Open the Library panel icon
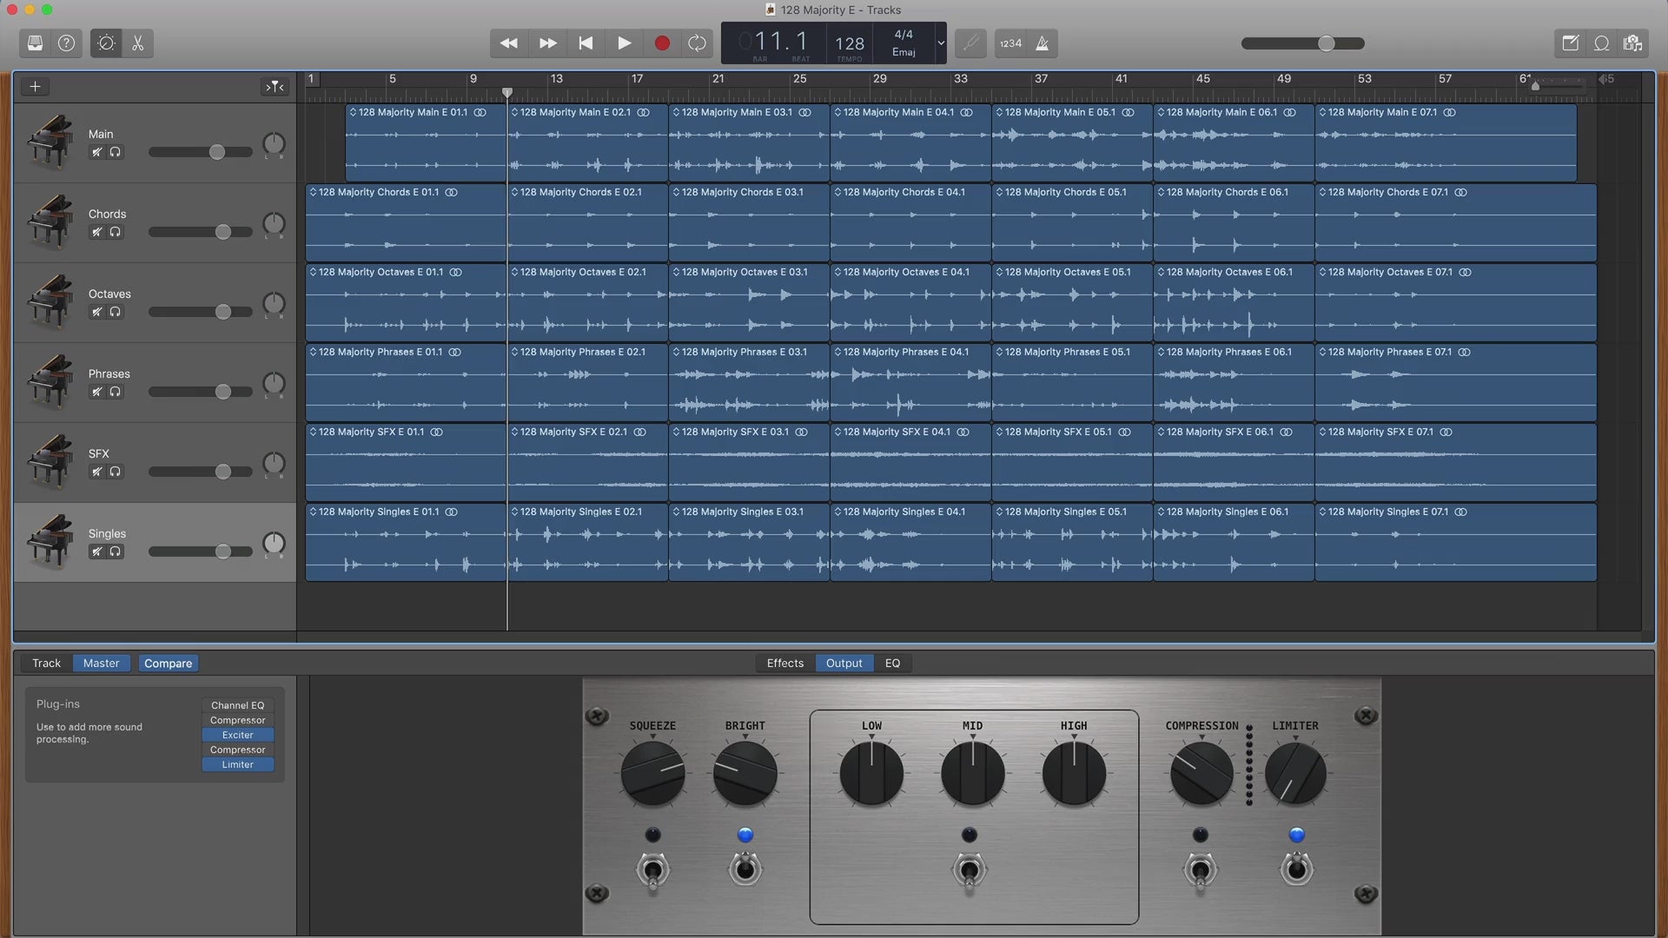This screenshot has height=938, width=1668. (35, 43)
